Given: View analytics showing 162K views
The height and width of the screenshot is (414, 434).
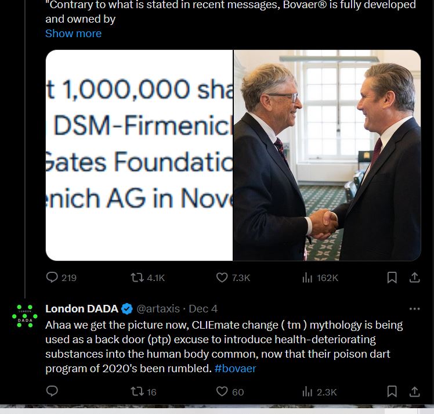Looking at the screenshot, I should pyautogui.click(x=308, y=278).
